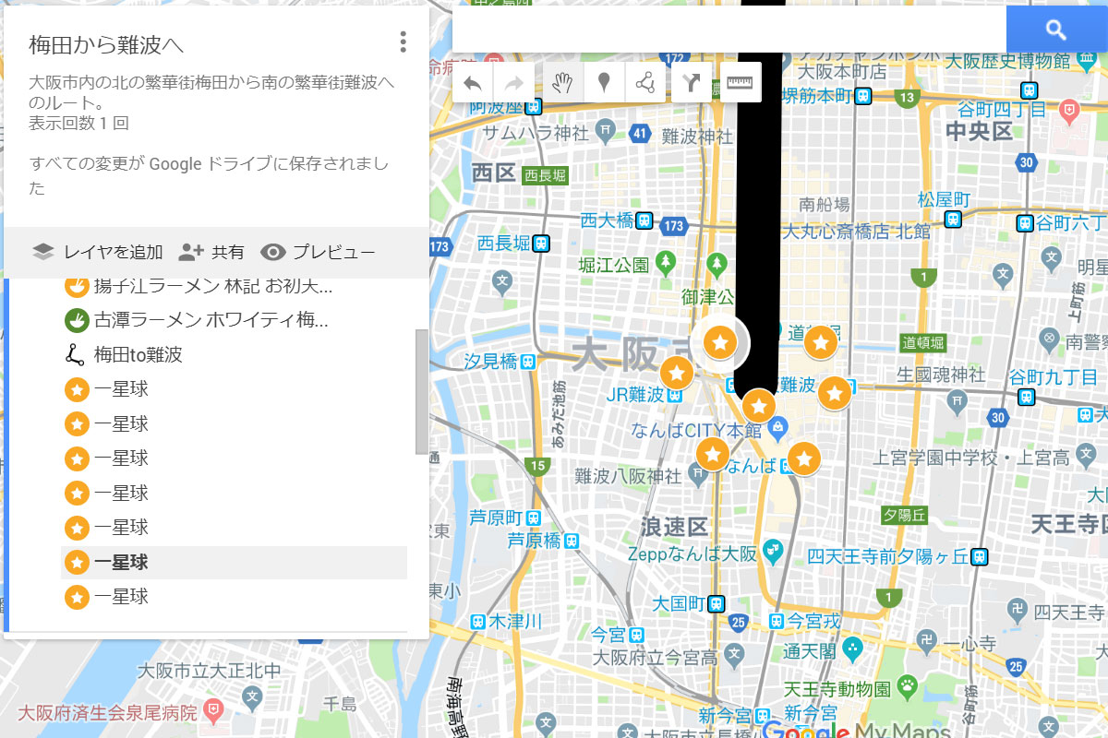Click the selected star marker with white halo
Image resolution: width=1108 pixels, height=738 pixels.
click(720, 343)
